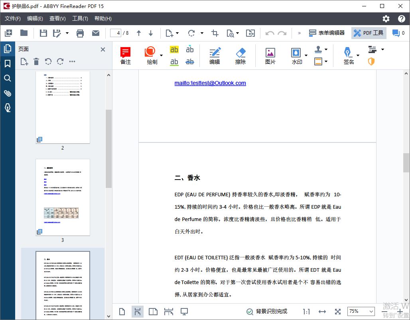Open the 表单编辑器 form editor
The height and width of the screenshot is (320, 410).
[x=327, y=33]
